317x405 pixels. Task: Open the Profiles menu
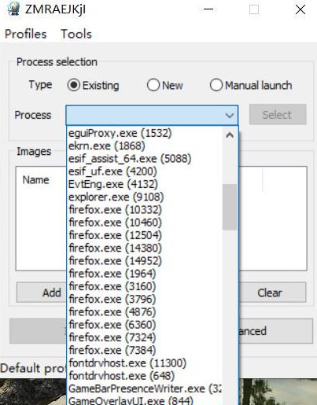(26, 34)
